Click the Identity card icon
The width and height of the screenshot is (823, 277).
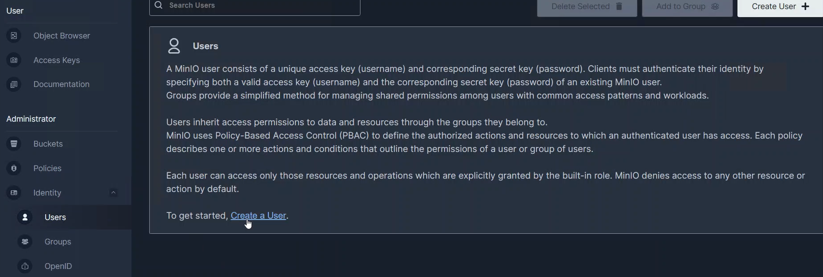14,193
